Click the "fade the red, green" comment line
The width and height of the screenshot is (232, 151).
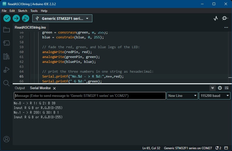pyautogui.click(x=91, y=47)
